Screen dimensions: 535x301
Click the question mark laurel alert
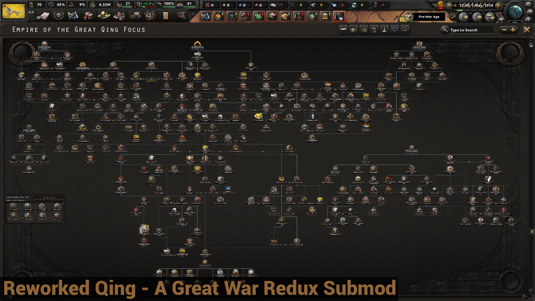pos(232,16)
